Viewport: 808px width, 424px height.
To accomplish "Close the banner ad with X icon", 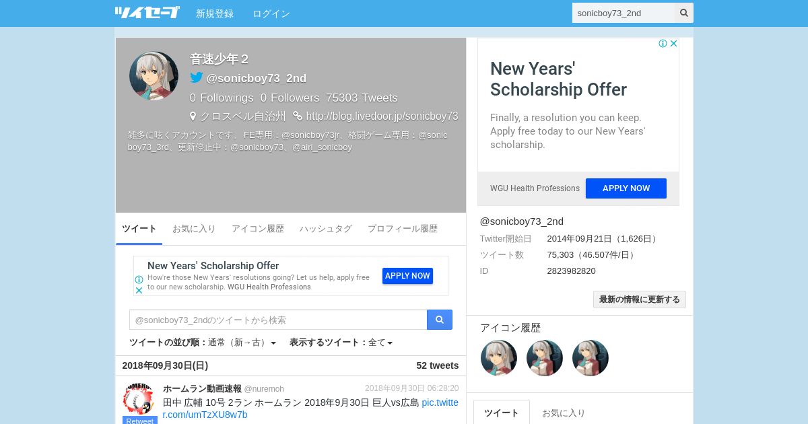I will [139, 291].
